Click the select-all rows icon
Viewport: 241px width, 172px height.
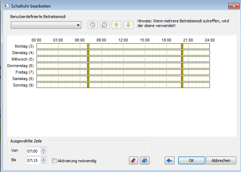coord(145,160)
